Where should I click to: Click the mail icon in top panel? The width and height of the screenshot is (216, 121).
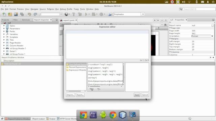point(202,2)
